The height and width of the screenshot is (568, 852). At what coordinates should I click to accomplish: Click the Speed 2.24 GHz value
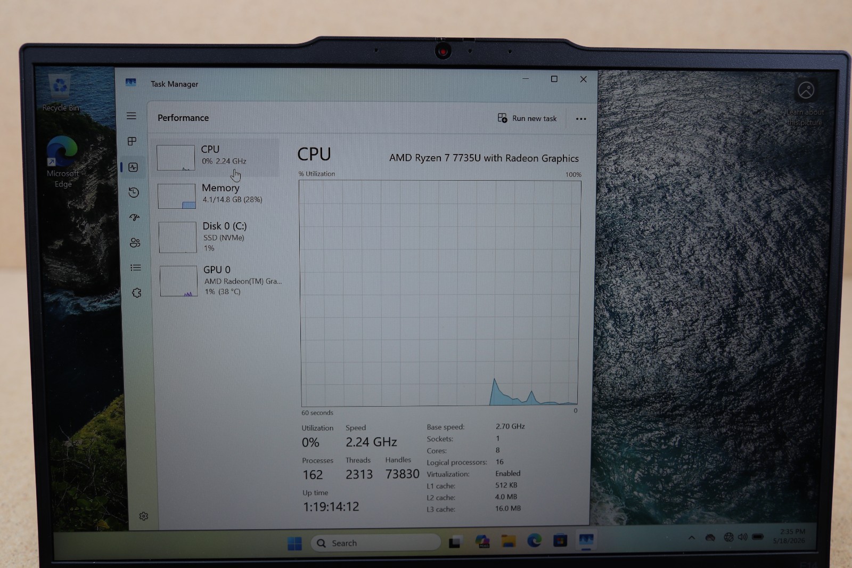[371, 442]
